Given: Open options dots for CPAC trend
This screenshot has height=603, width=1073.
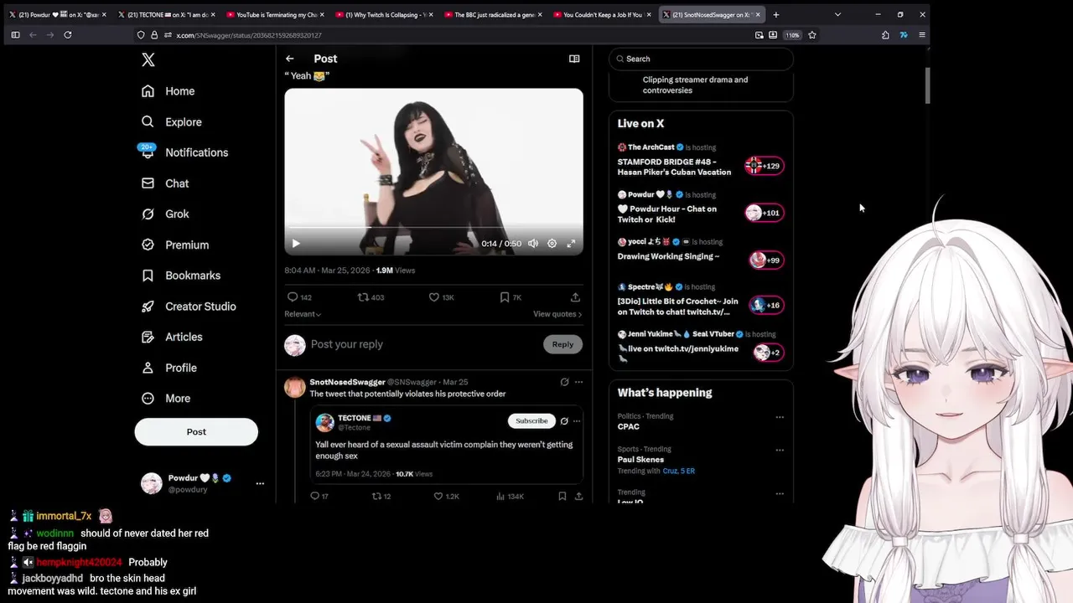Looking at the screenshot, I should click(780, 417).
